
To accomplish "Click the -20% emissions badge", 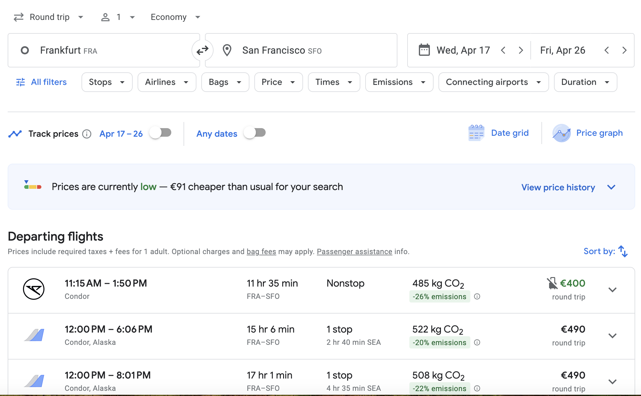I will pos(440,342).
